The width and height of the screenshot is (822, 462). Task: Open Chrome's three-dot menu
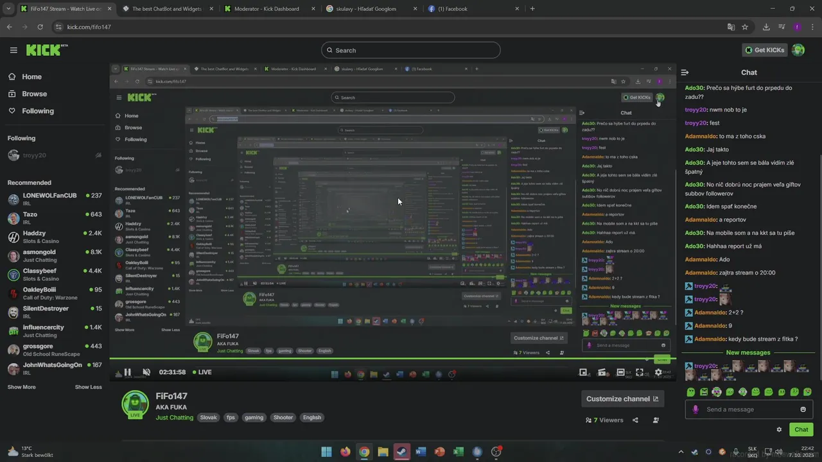point(811,27)
